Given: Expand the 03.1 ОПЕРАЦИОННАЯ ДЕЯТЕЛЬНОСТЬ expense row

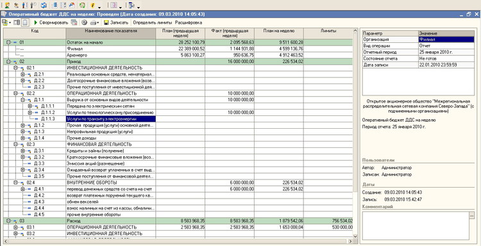Looking at the screenshot, I should [16, 227].
